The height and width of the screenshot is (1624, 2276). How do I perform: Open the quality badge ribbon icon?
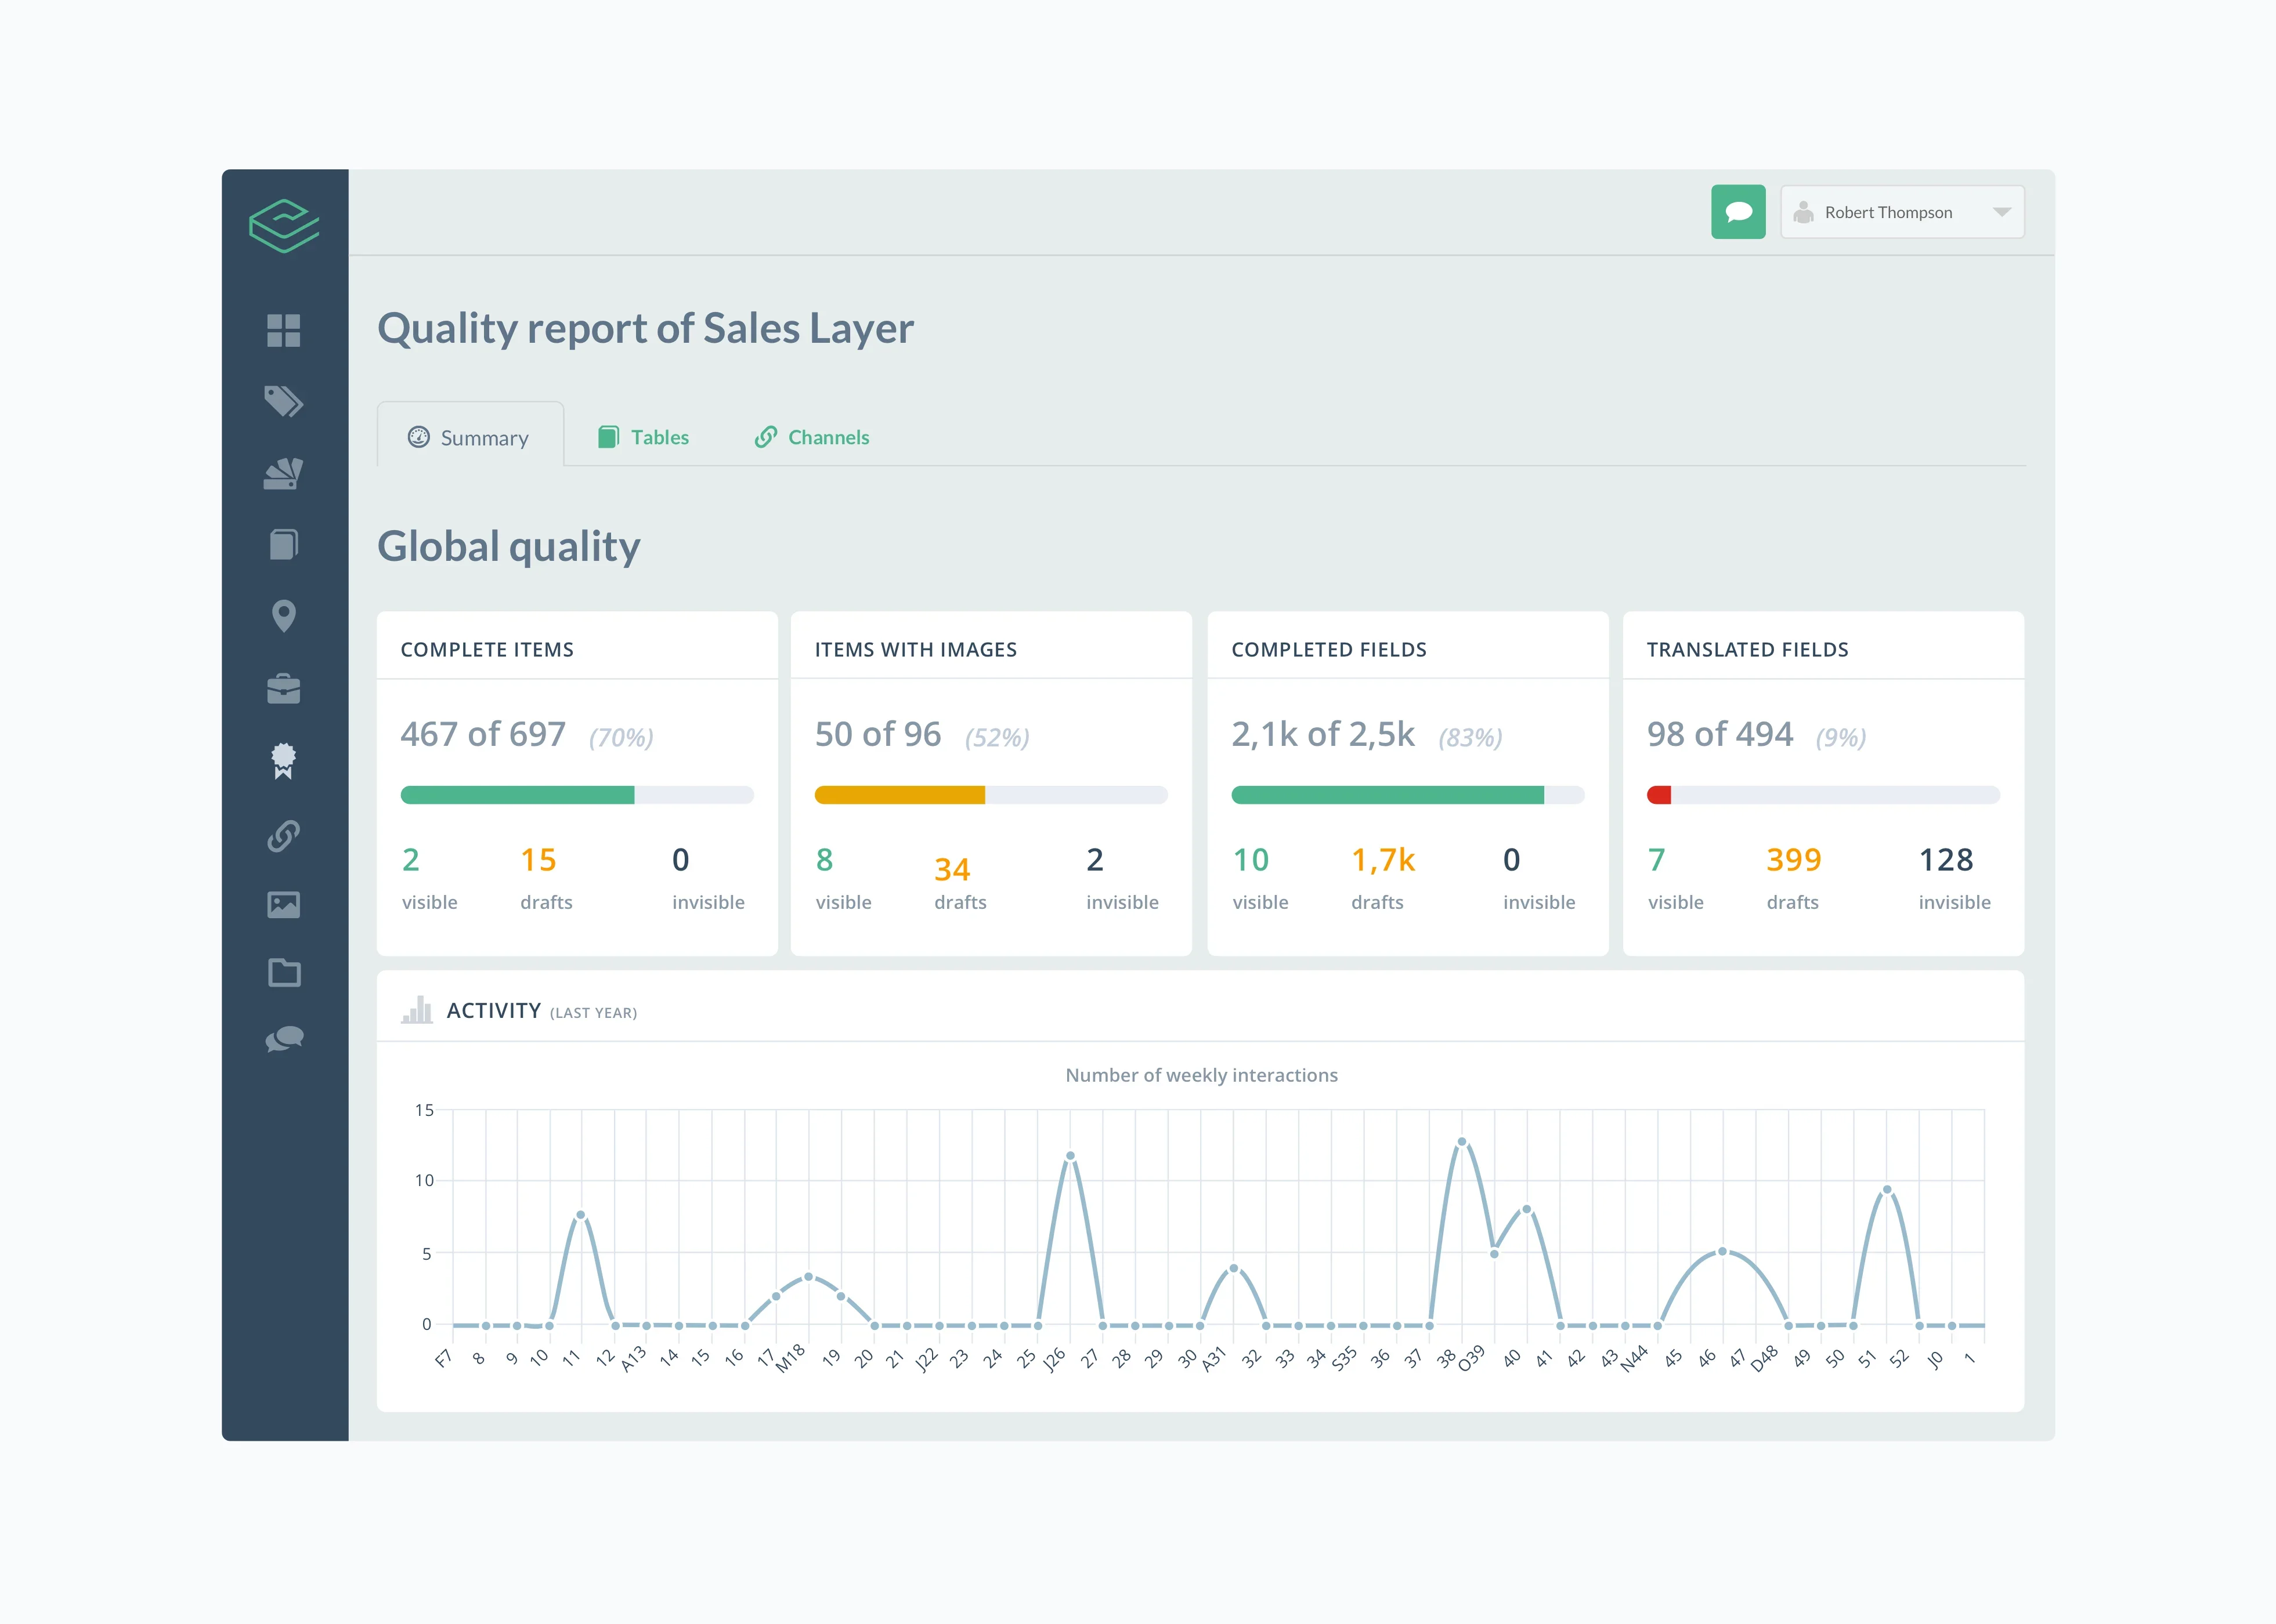[x=284, y=761]
